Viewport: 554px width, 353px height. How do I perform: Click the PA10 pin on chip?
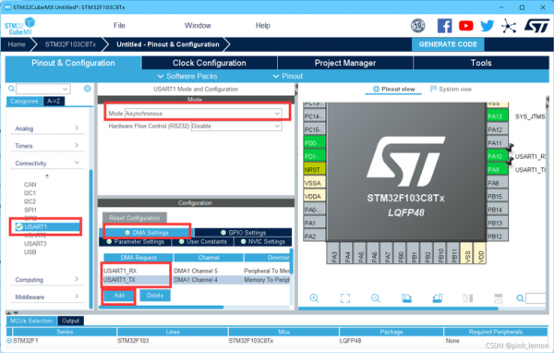point(498,156)
